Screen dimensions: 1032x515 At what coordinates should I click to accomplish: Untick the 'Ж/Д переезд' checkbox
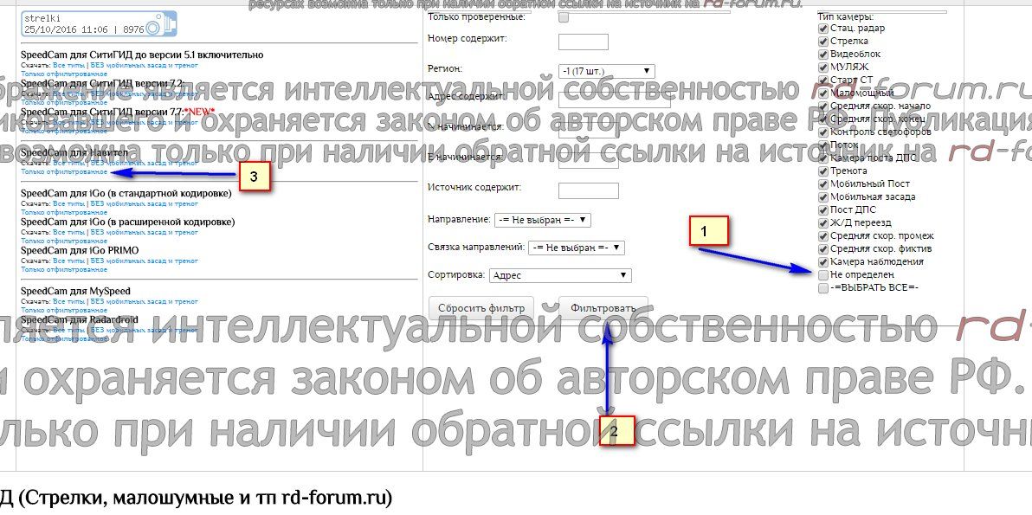(822, 222)
